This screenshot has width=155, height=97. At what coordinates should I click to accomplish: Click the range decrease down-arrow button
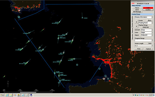(x=136, y=26)
